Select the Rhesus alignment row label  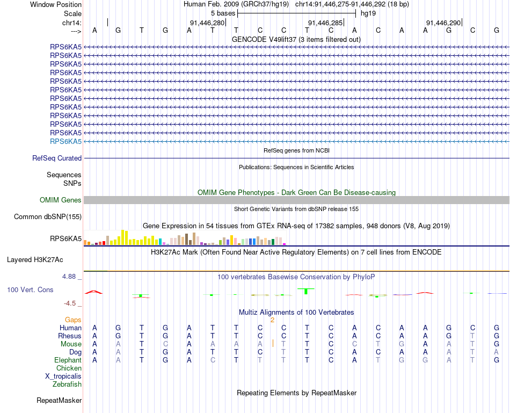(70, 336)
